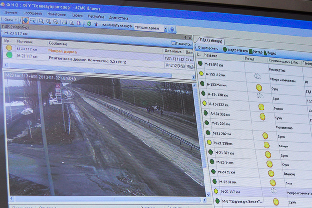The height and width of the screenshot is (208, 312).
Task: Click message list scroll-right arrow
Action: [193, 77]
